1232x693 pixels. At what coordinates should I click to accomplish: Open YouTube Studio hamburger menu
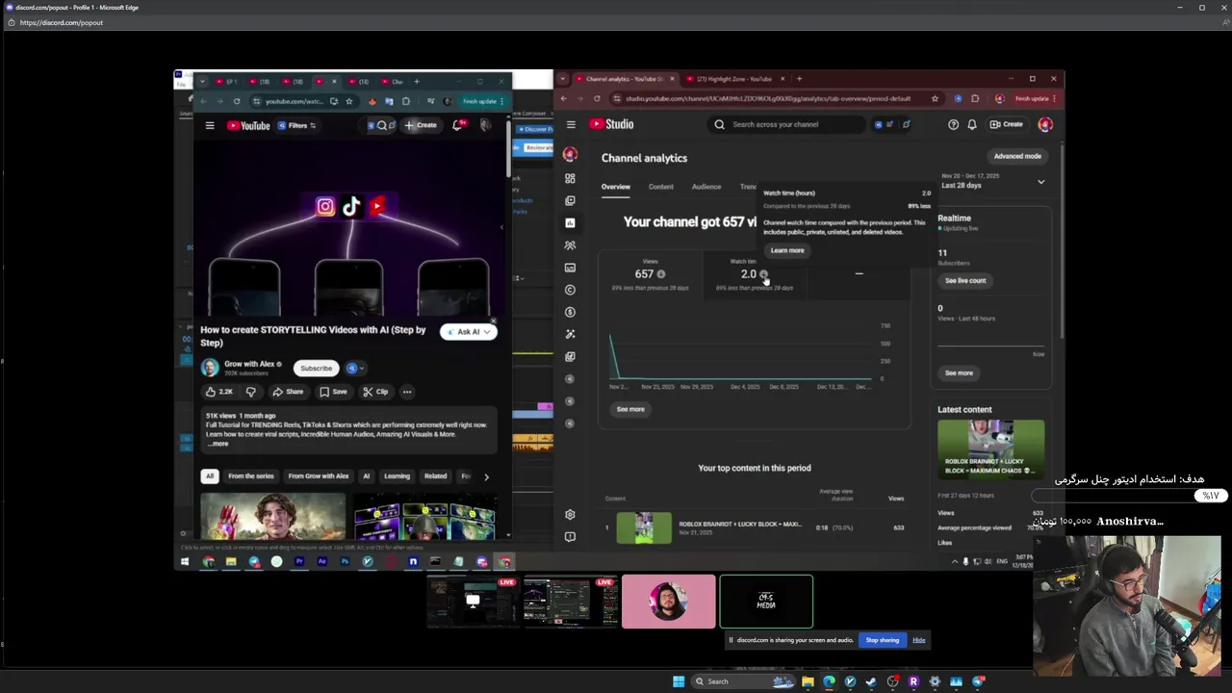571,124
